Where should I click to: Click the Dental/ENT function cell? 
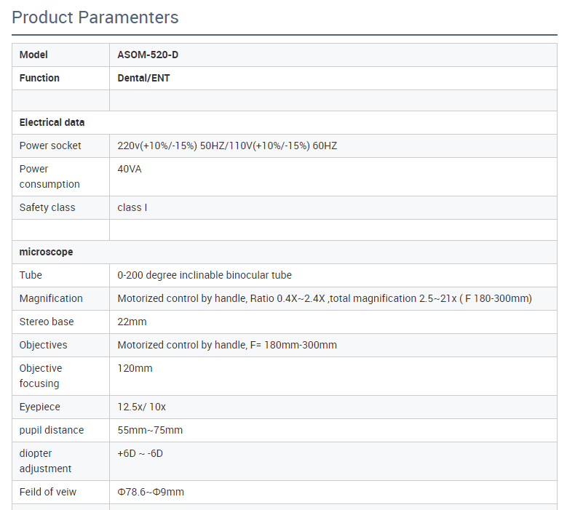click(333, 78)
